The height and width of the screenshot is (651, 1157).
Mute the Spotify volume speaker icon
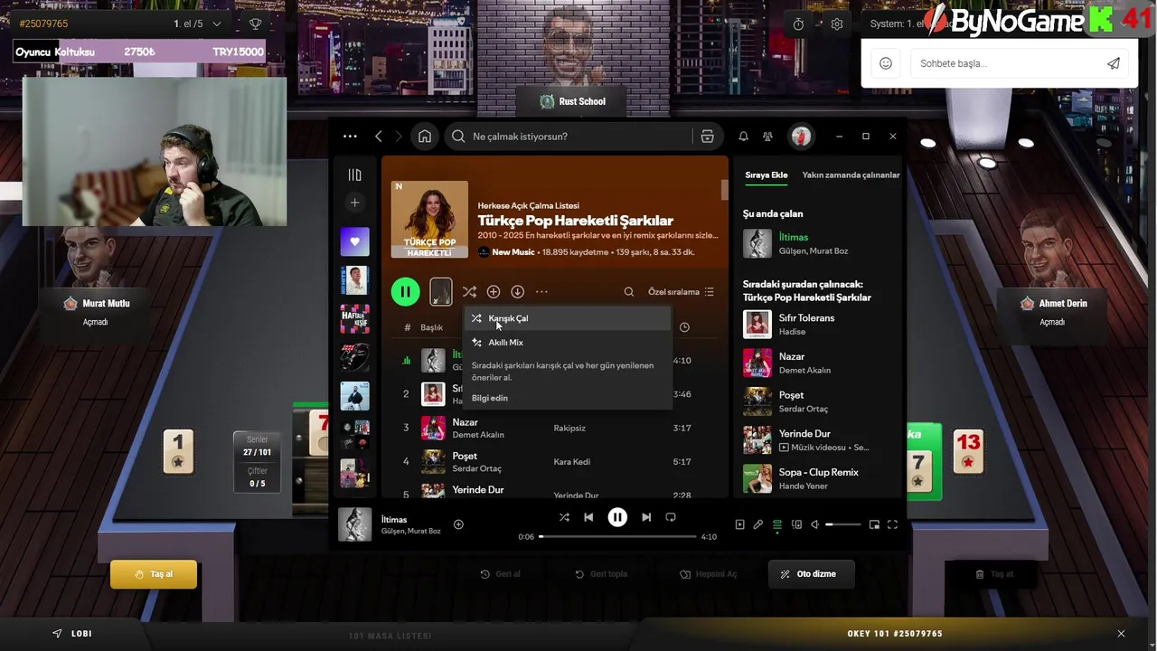[814, 524]
